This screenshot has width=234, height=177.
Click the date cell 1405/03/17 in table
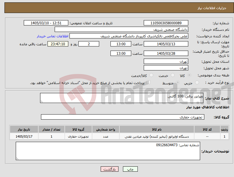[x=24, y=136]
